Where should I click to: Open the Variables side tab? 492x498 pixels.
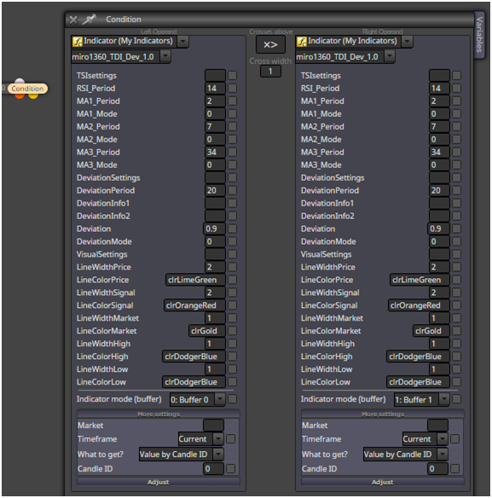pos(479,35)
